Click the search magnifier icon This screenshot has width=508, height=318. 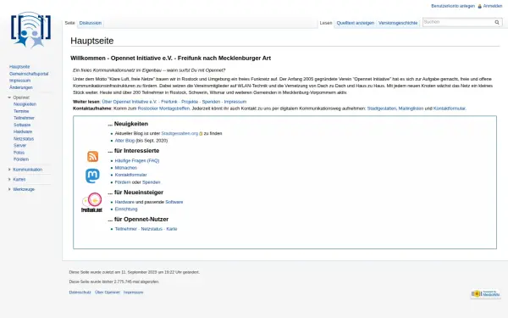497,22
